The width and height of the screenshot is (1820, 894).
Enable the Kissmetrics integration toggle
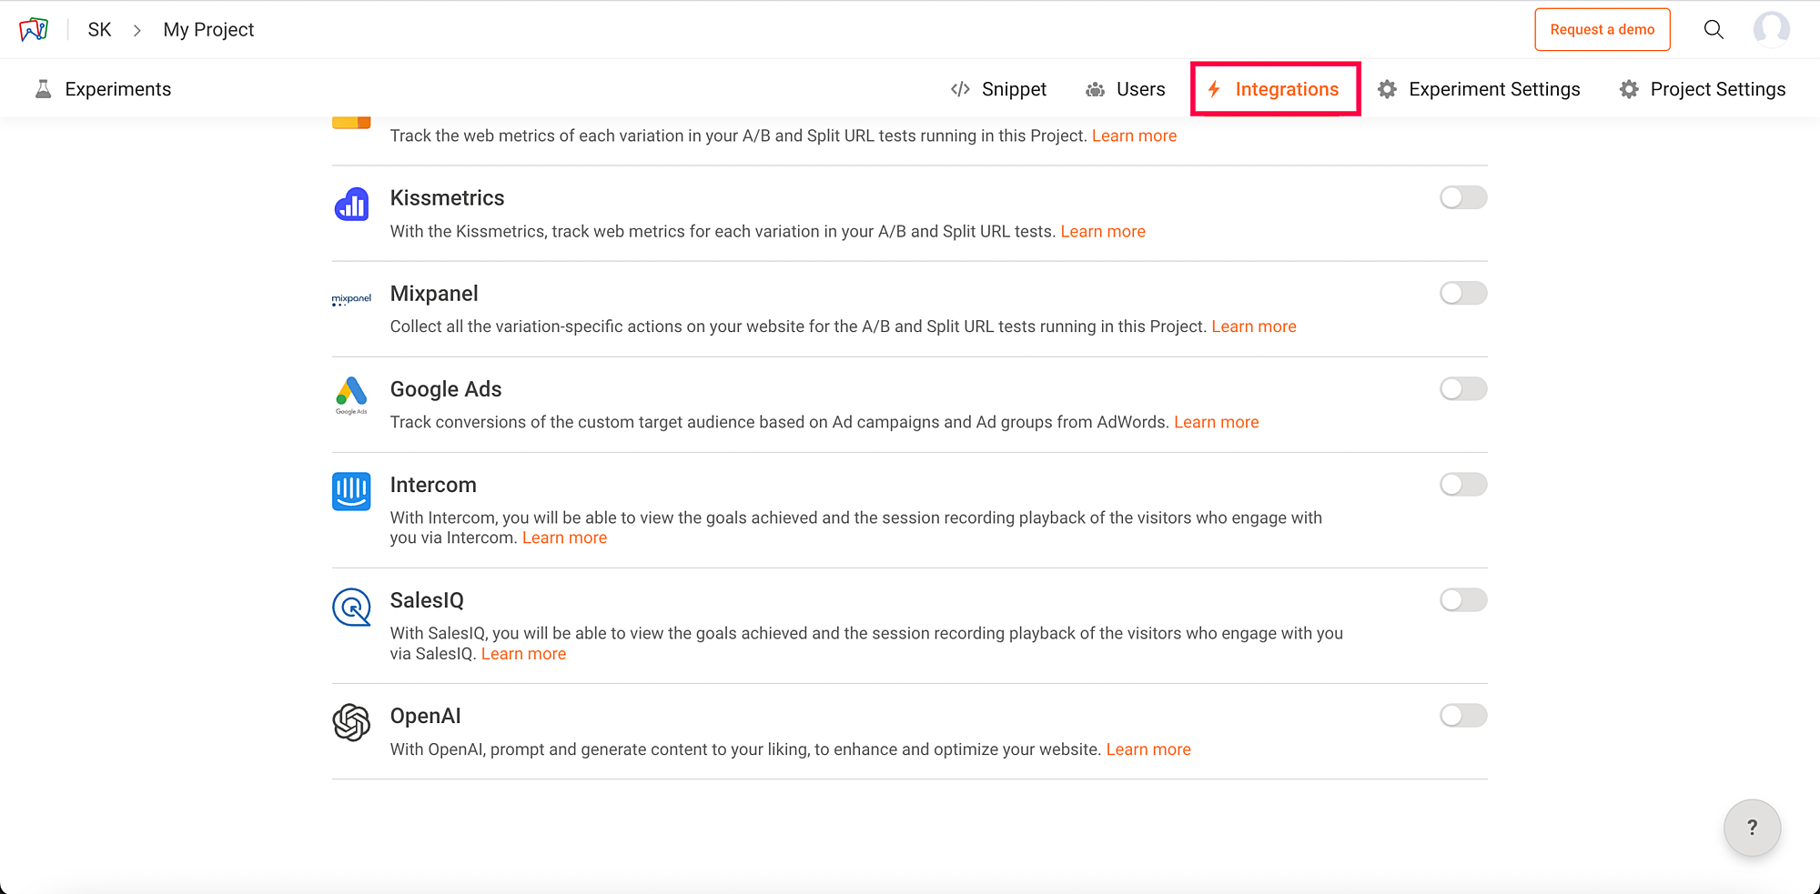point(1462,197)
